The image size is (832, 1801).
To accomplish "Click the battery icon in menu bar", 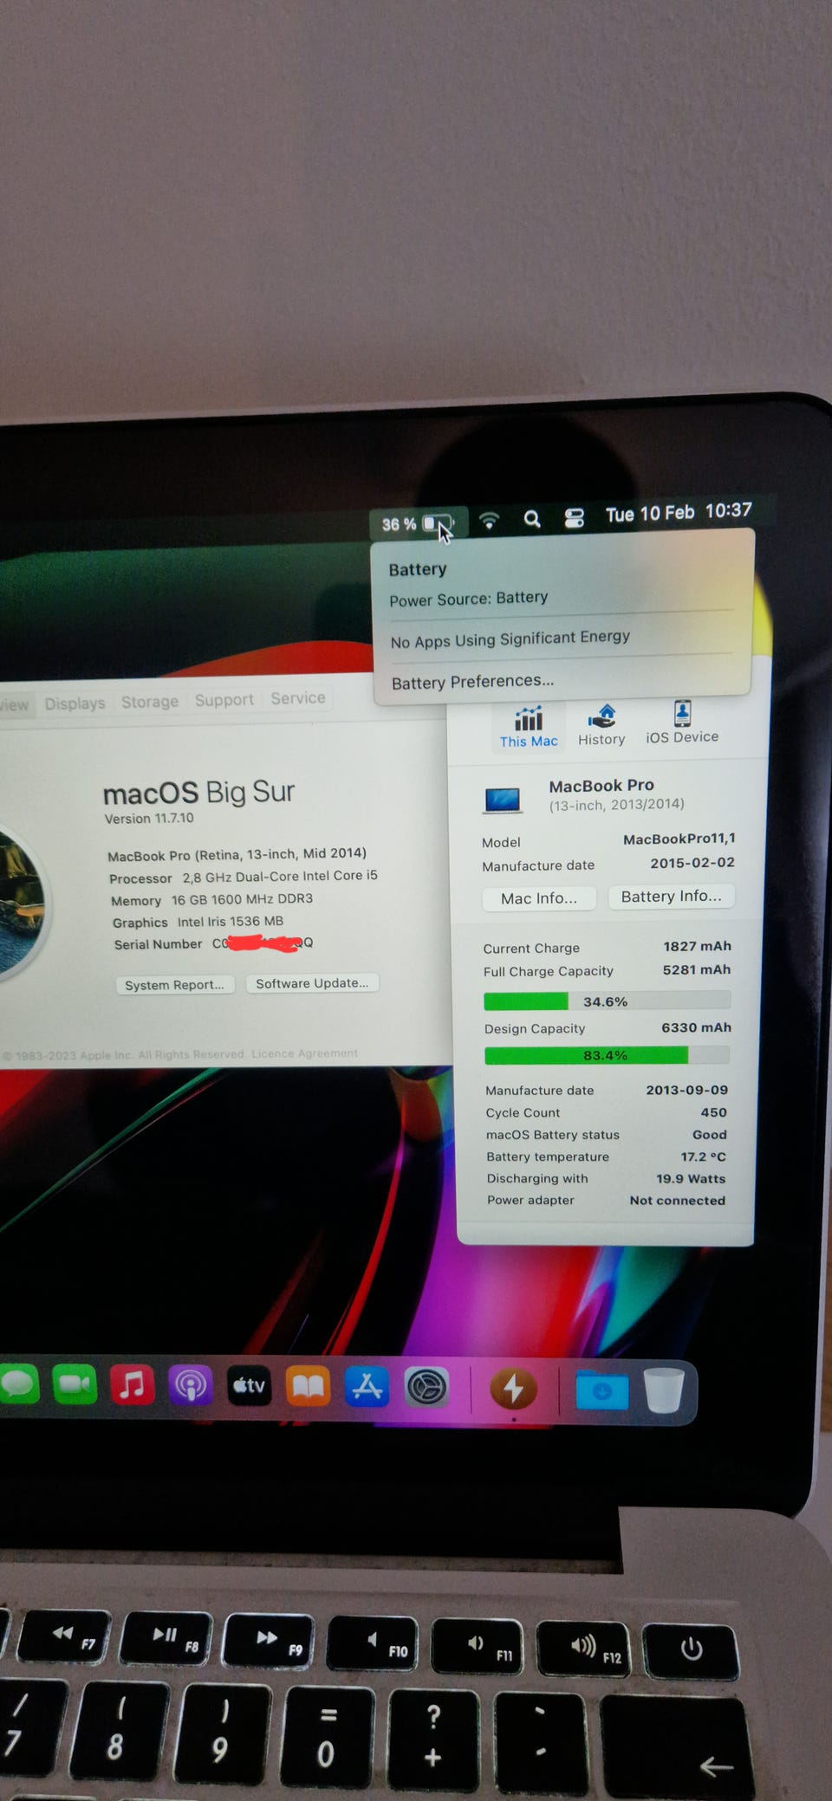I will tap(438, 523).
